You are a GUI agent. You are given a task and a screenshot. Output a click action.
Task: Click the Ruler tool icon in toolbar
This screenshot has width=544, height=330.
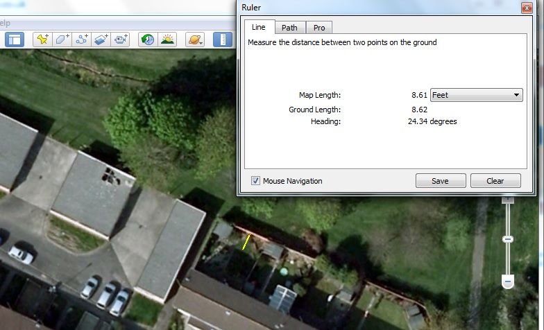point(222,40)
